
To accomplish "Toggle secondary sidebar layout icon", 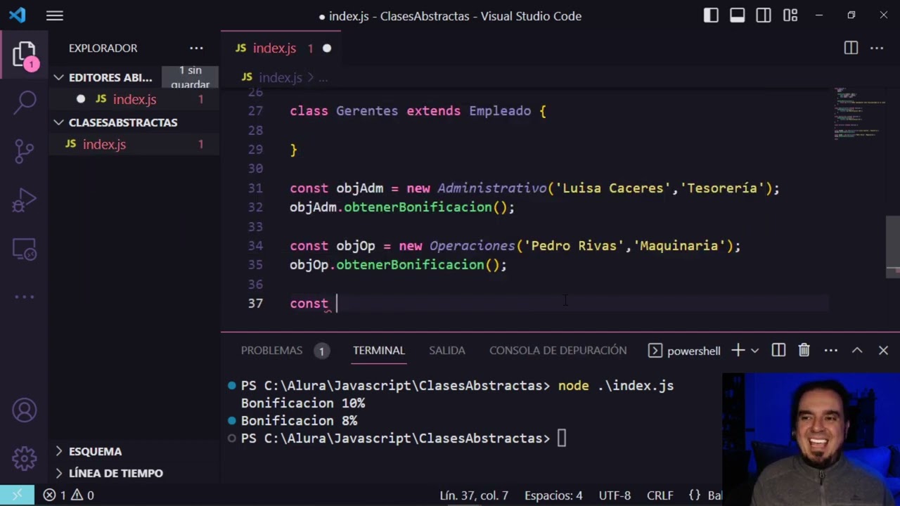I will 763,15.
